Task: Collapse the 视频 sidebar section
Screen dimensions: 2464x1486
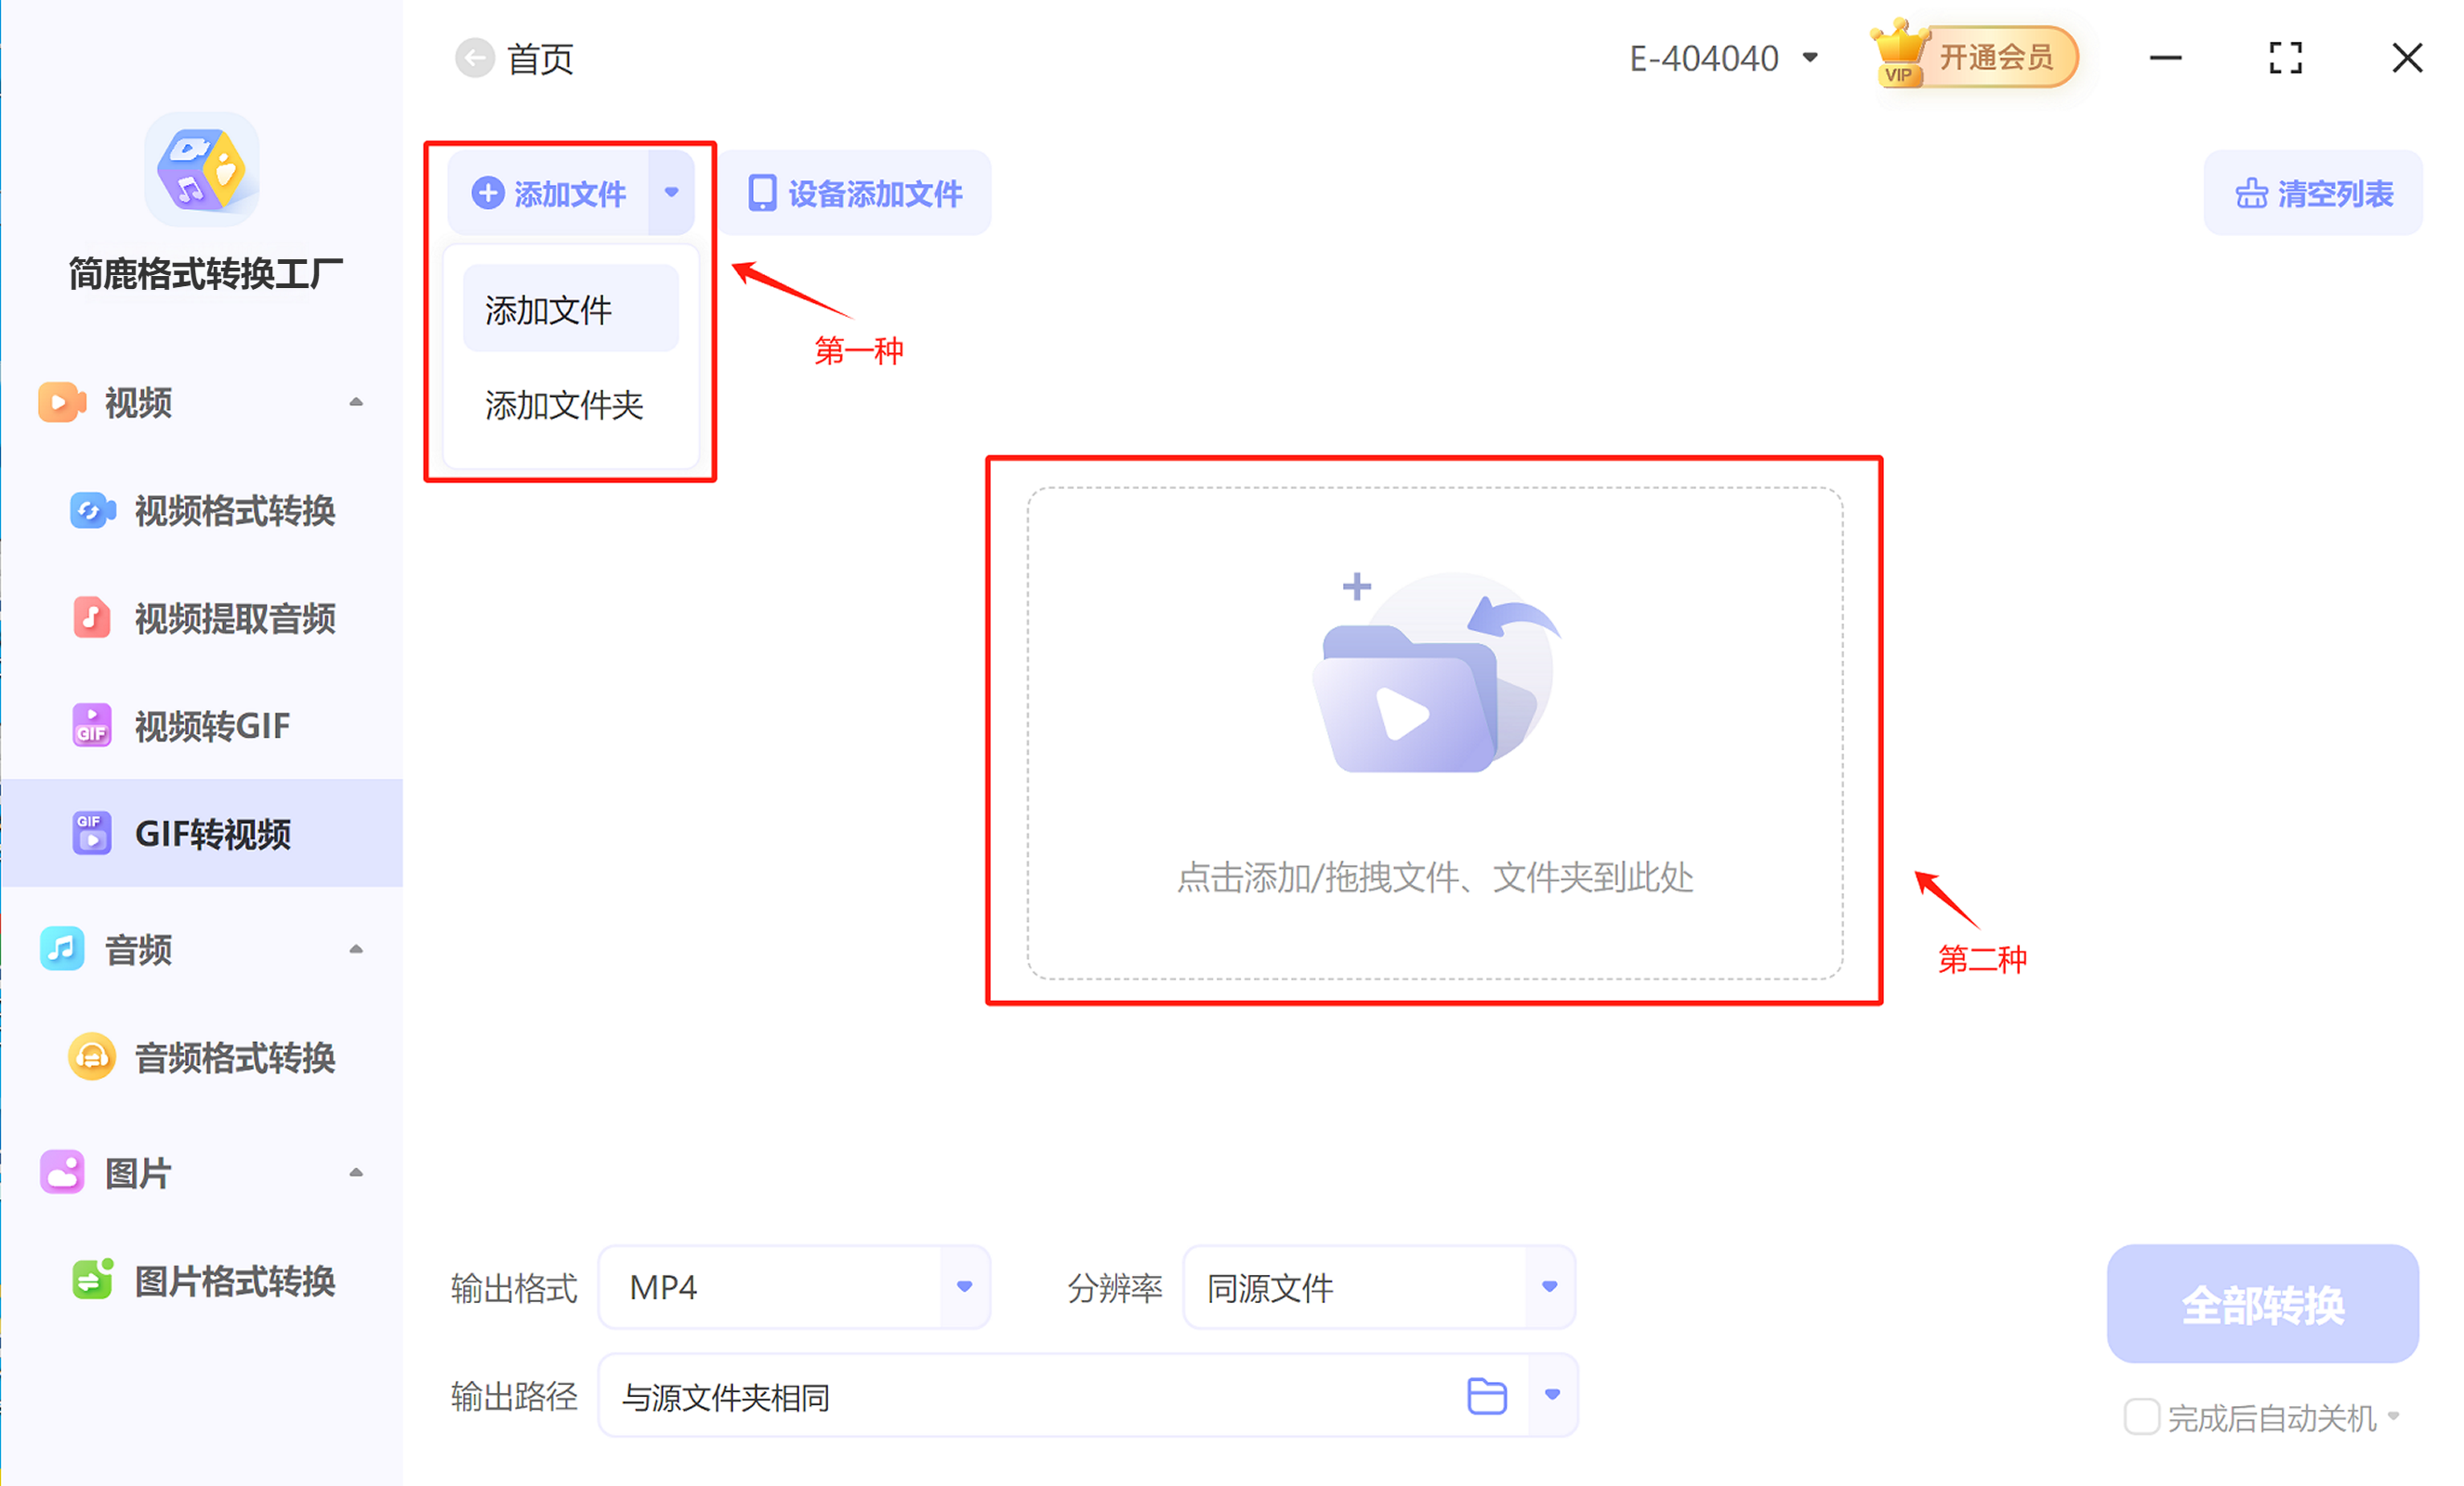Action: (x=356, y=402)
